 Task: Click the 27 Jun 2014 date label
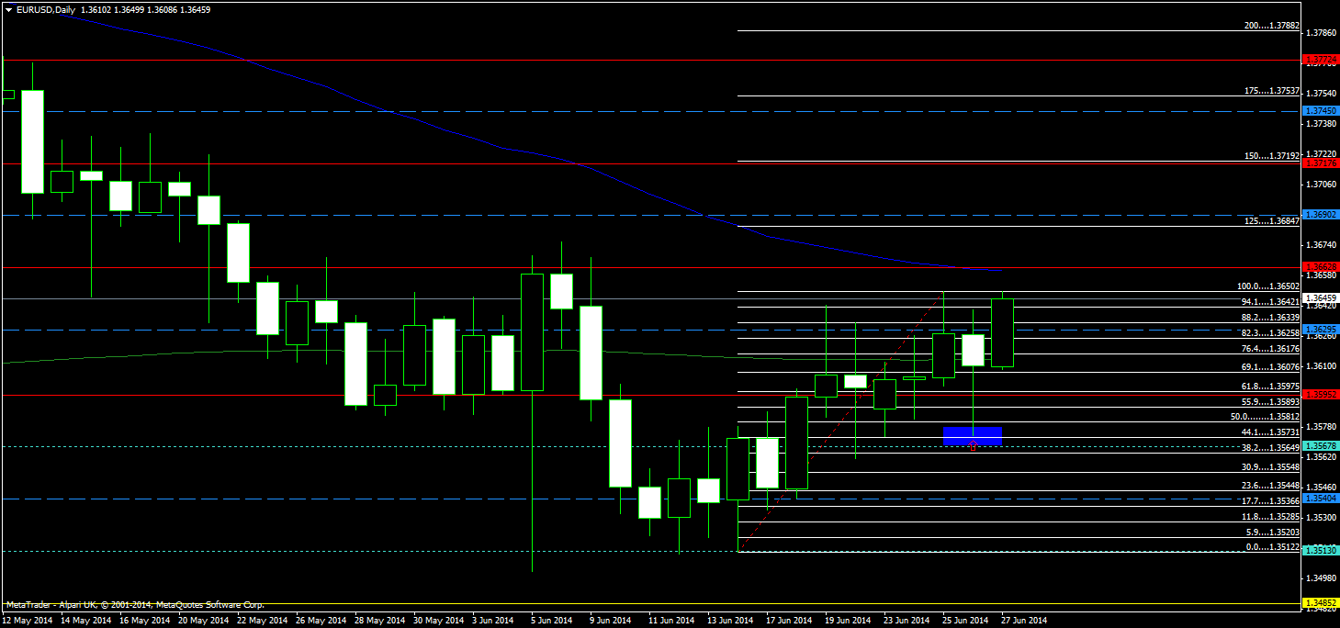point(1025,621)
